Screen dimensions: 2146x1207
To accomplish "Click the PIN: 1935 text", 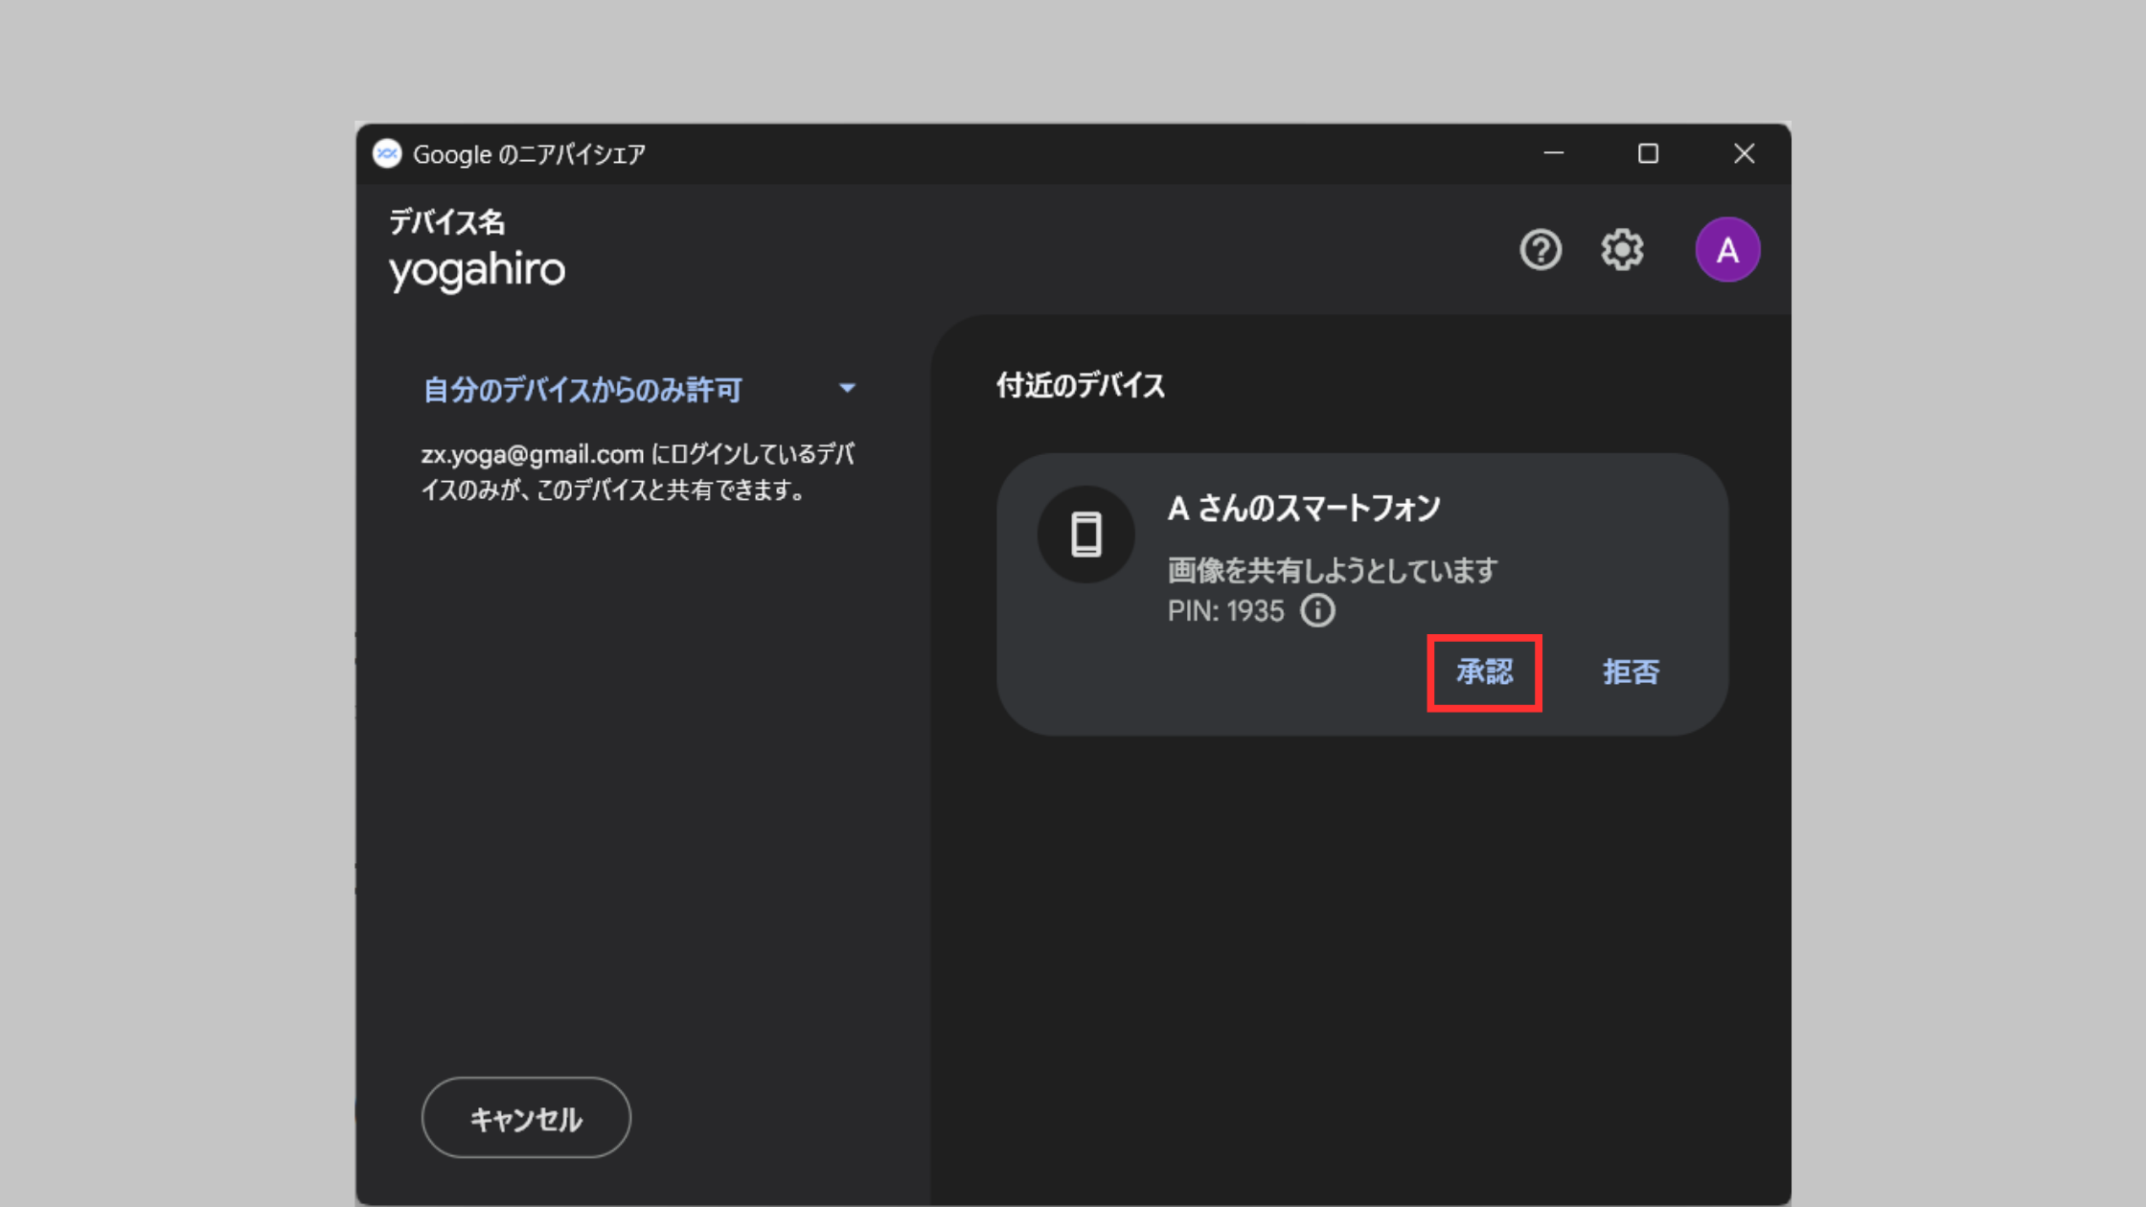I will click(1224, 610).
